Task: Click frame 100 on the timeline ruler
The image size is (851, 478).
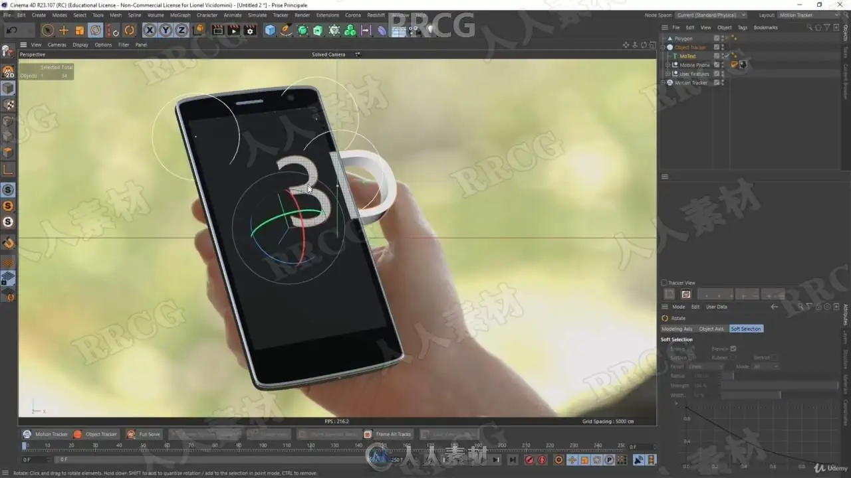Action: pos(263,445)
